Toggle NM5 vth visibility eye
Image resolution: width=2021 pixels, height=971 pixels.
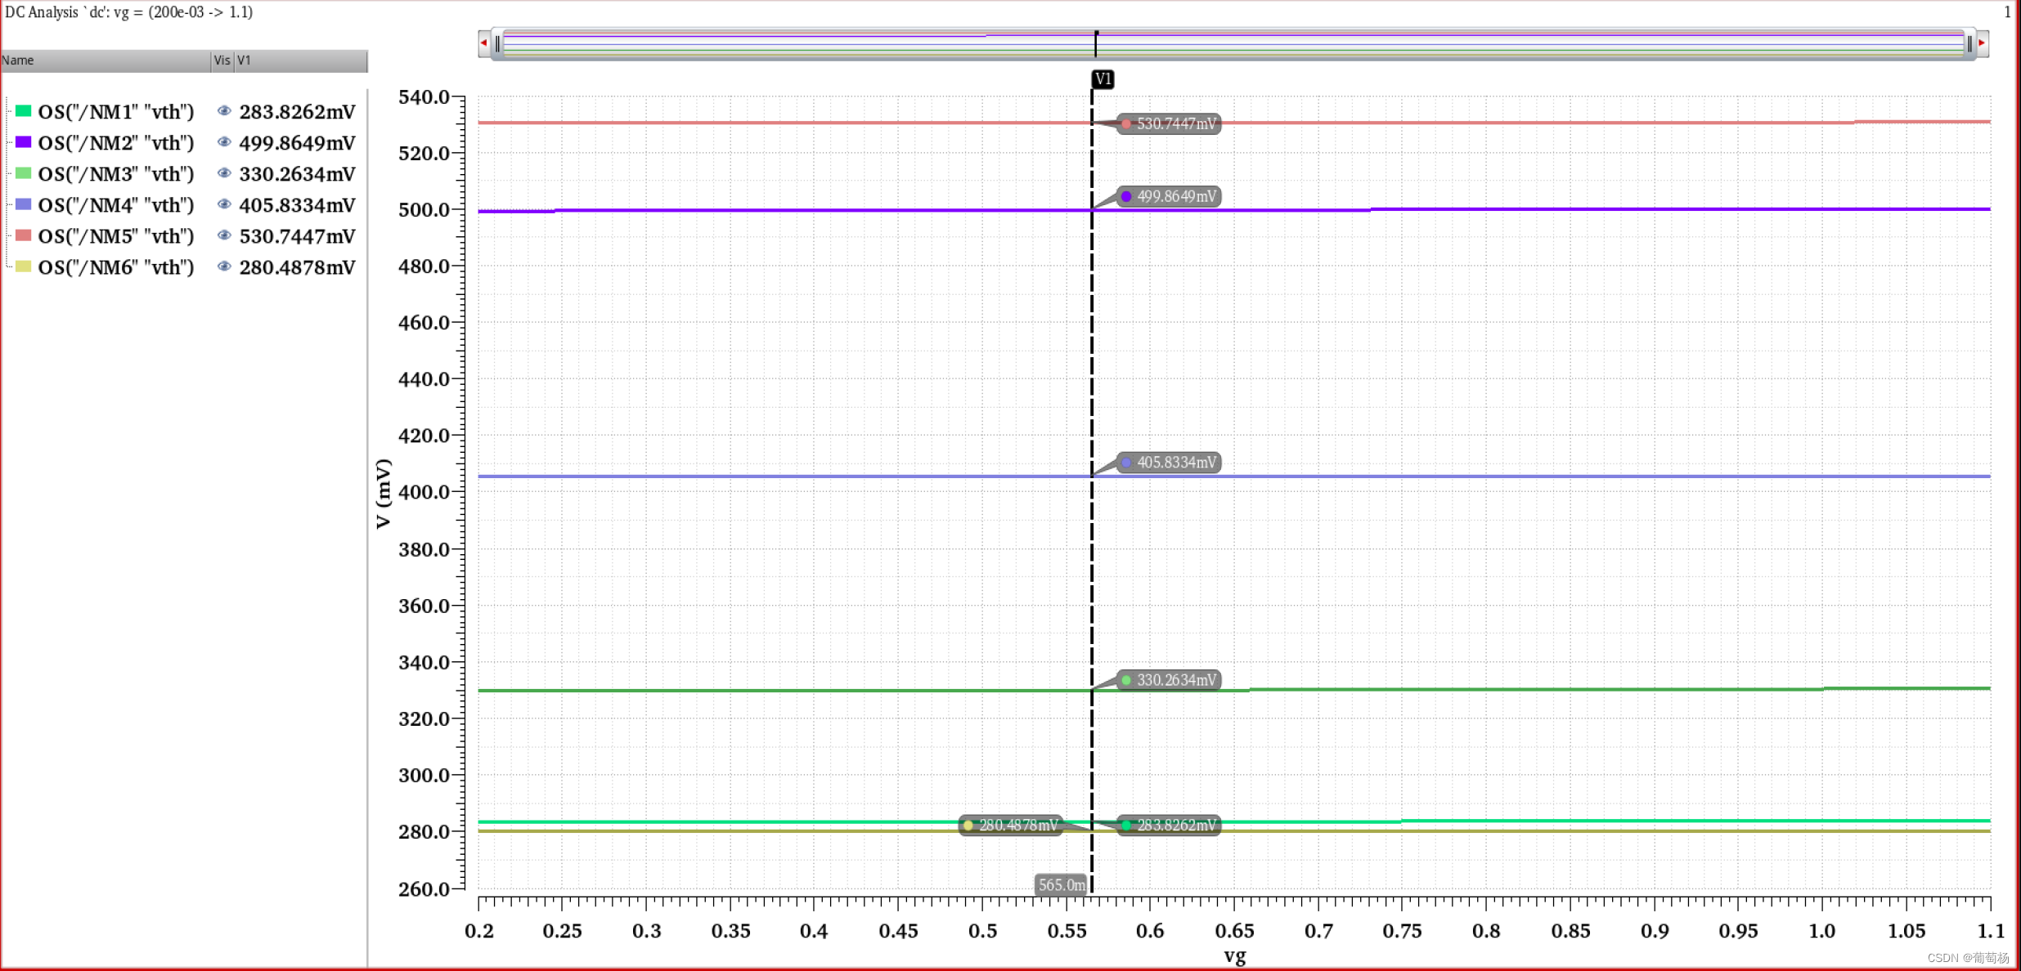pos(223,235)
